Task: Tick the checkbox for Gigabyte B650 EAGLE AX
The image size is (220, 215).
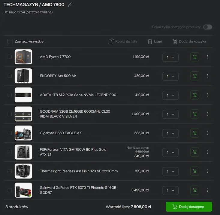Action: point(10,133)
